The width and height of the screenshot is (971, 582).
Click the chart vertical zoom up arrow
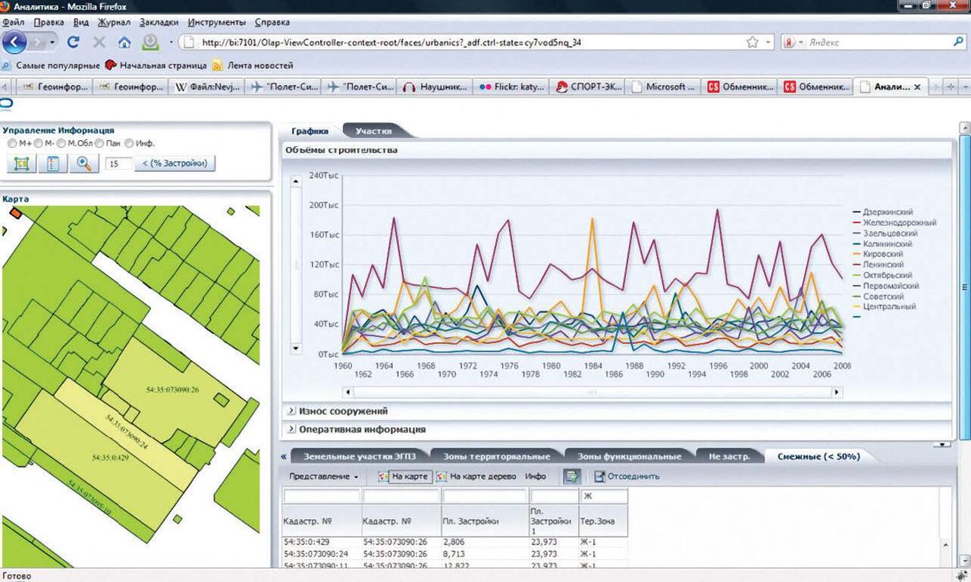(296, 181)
